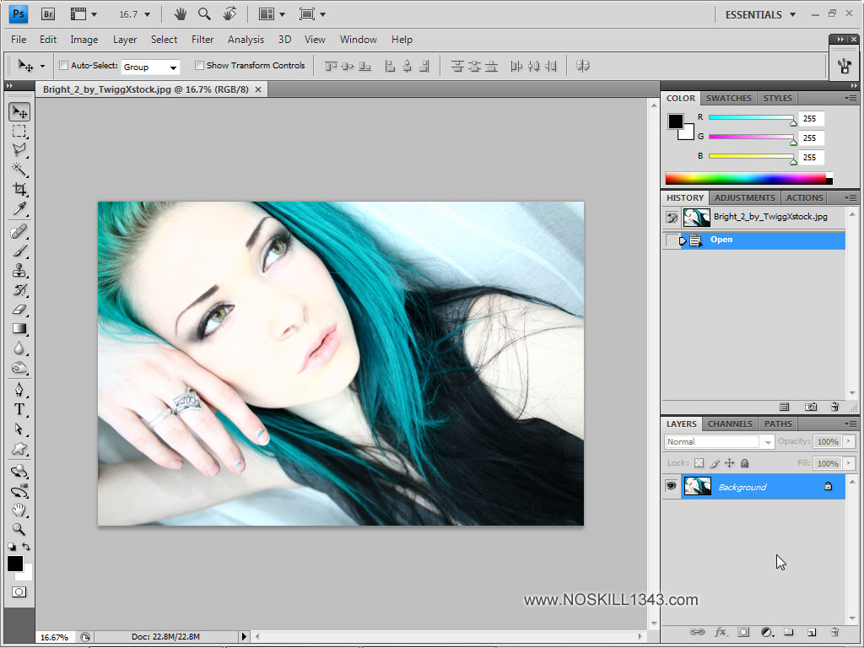
Task: Open the Image menu
Action: (84, 40)
